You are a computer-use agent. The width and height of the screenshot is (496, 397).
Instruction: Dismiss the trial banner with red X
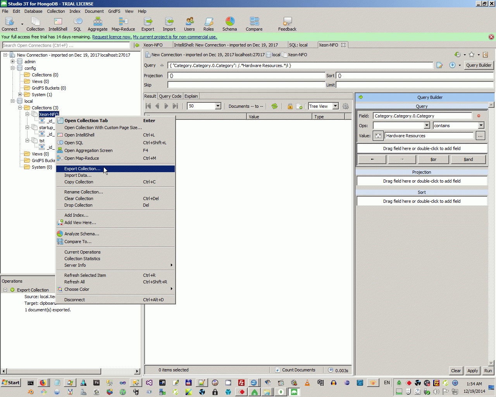click(x=491, y=37)
